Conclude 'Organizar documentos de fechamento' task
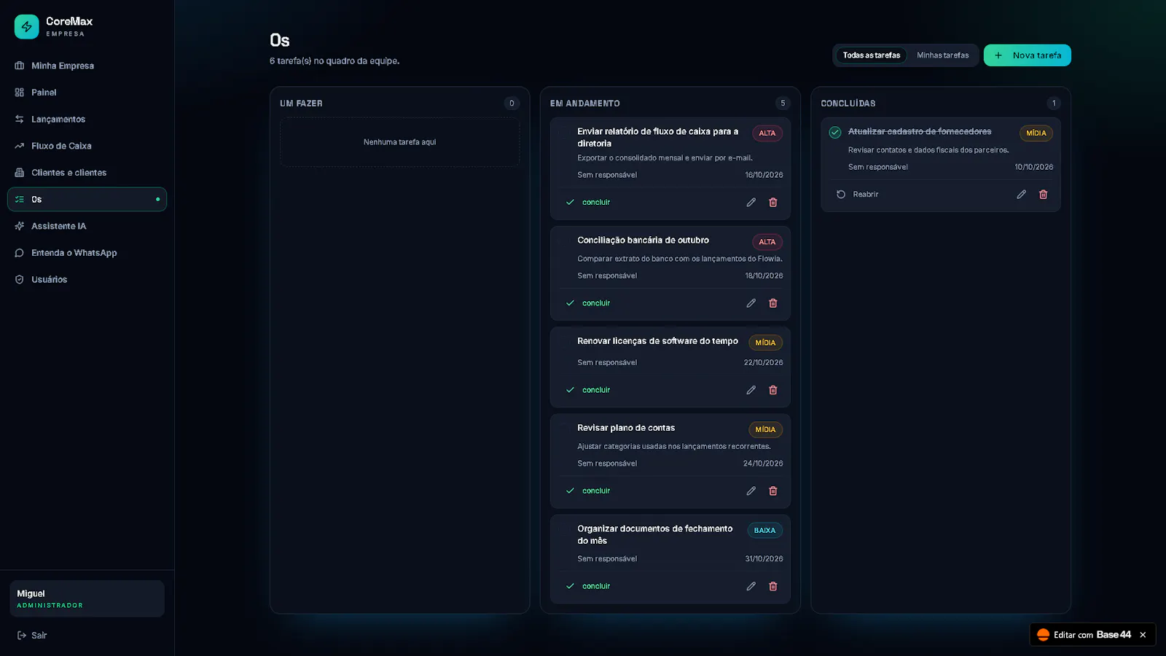Image resolution: width=1166 pixels, height=656 pixels. [588, 586]
